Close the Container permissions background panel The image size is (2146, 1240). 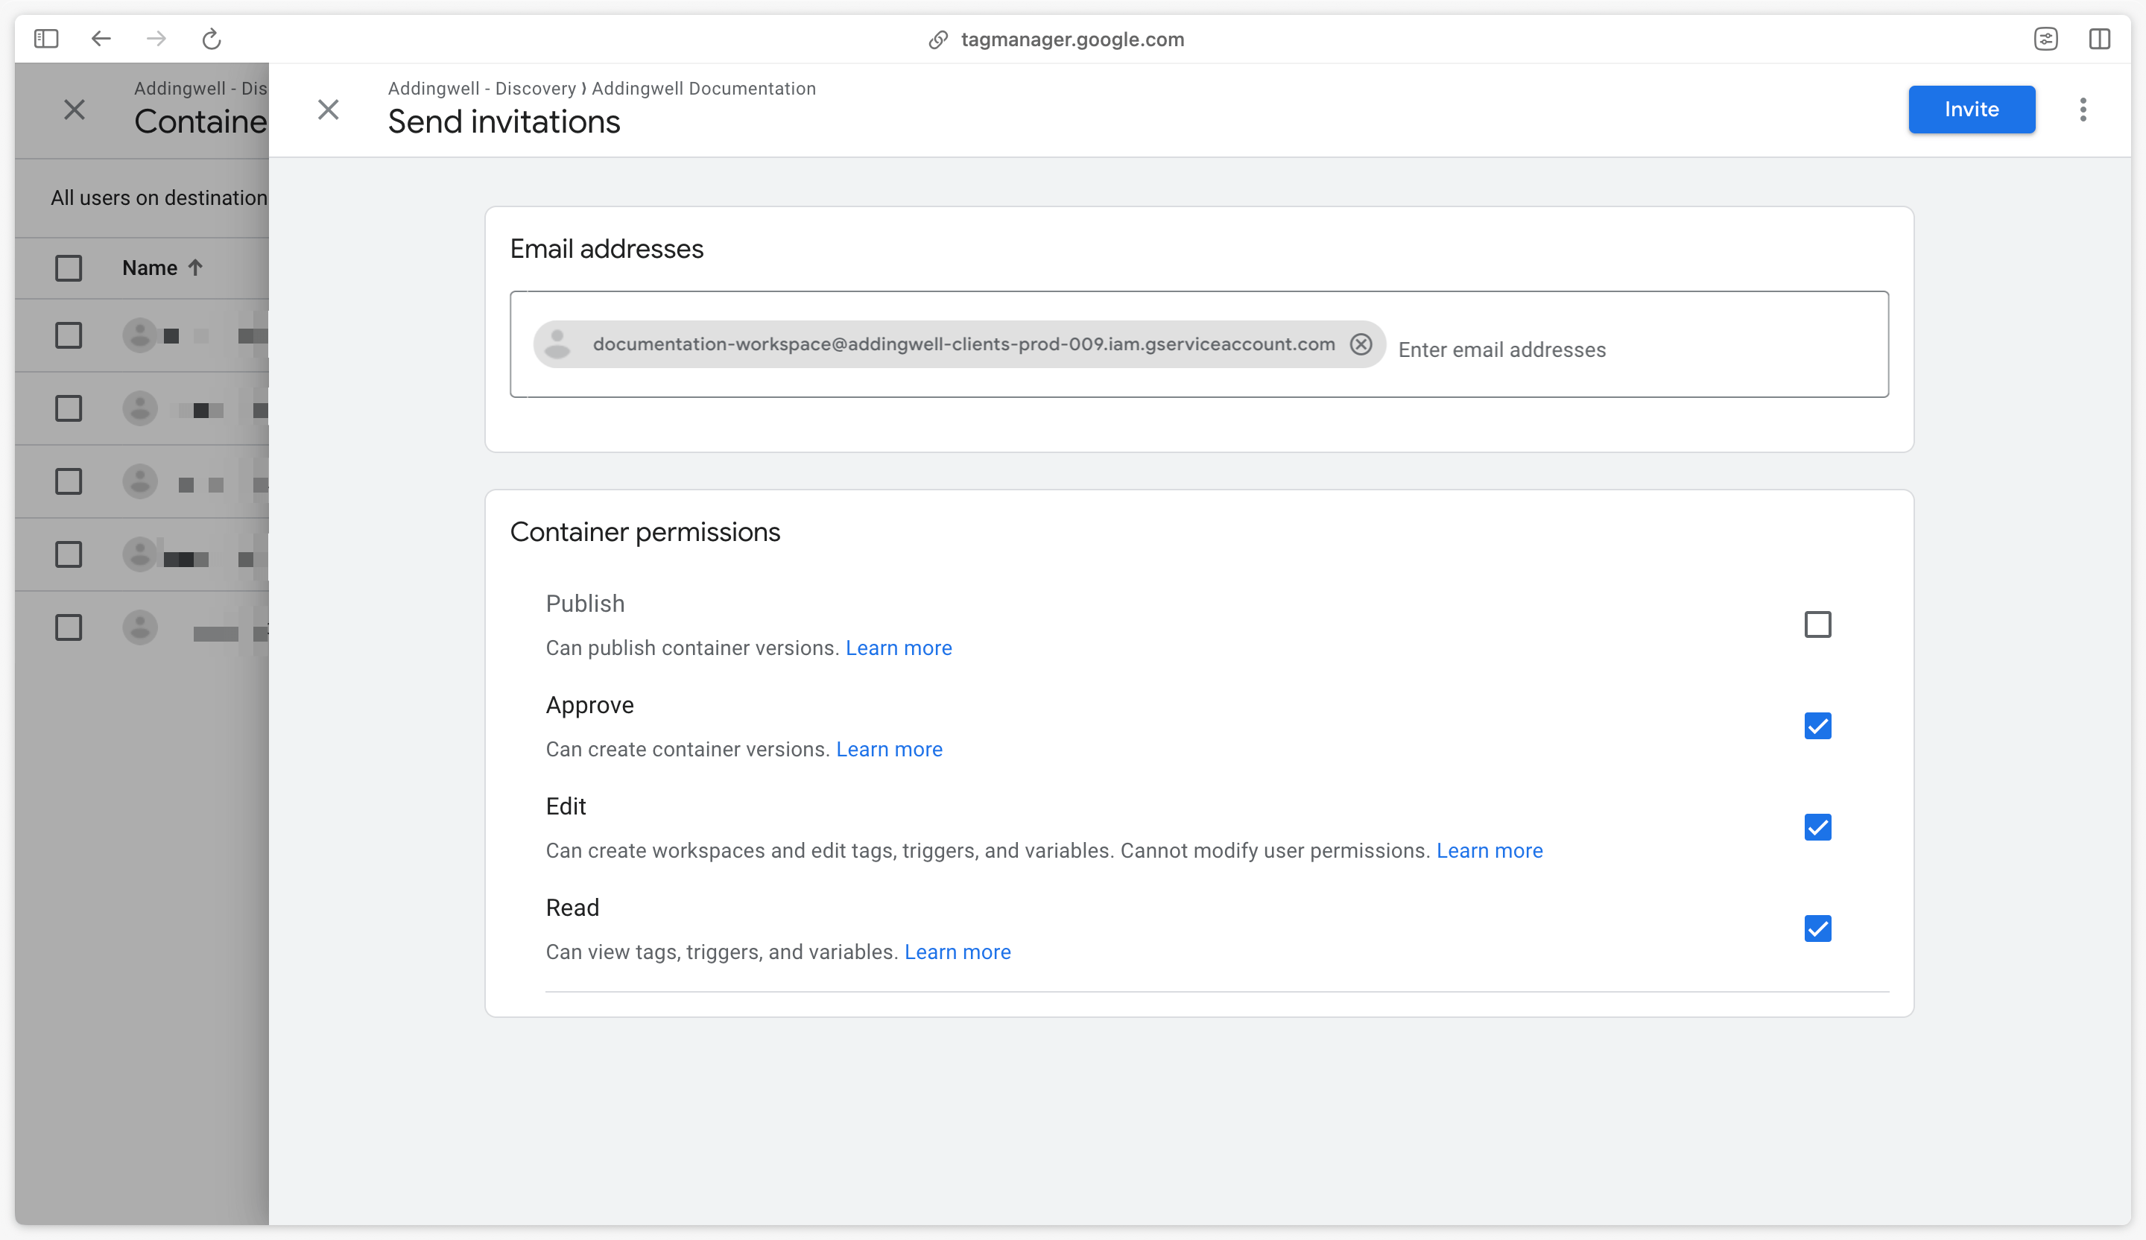coord(74,109)
